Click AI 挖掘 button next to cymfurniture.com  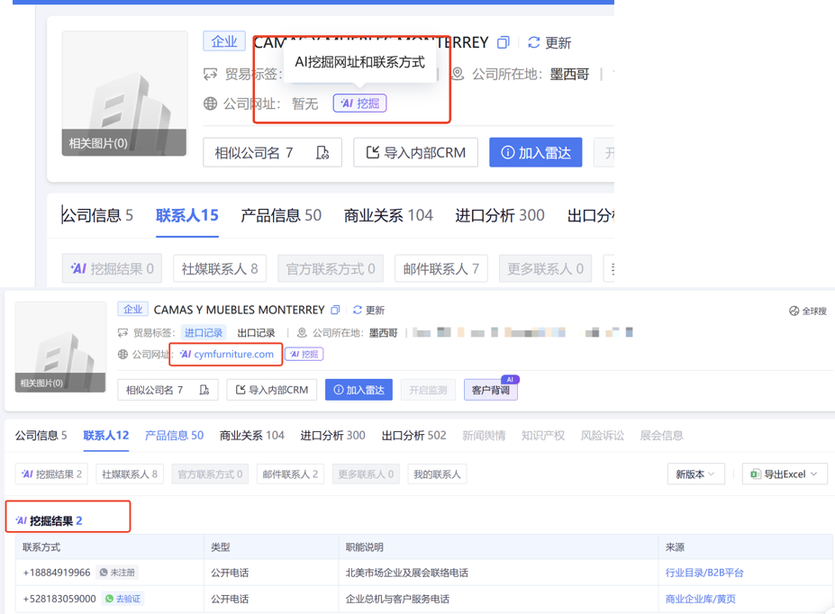tap(304, 355)
